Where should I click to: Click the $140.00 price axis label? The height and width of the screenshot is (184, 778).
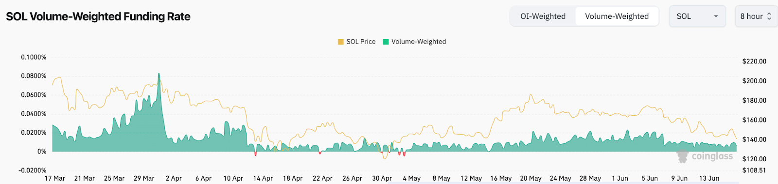click(754, 139)
